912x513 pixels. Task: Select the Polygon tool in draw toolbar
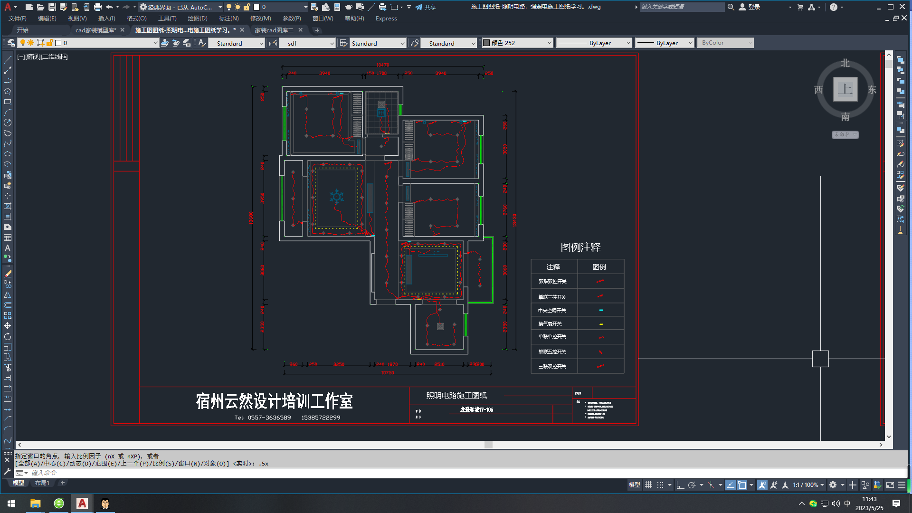pos(8,91)
